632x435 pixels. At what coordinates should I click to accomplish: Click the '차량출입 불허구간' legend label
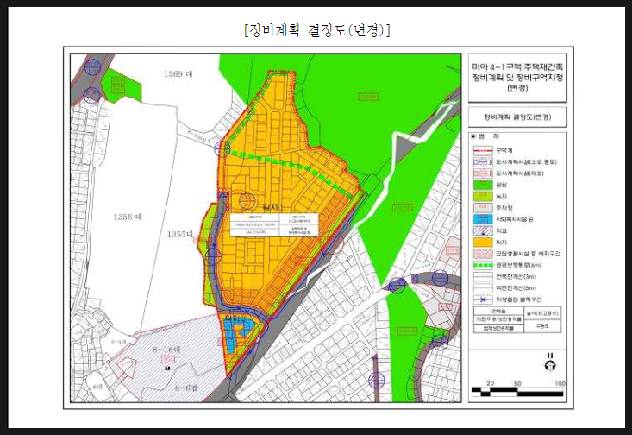pos(519,299)
